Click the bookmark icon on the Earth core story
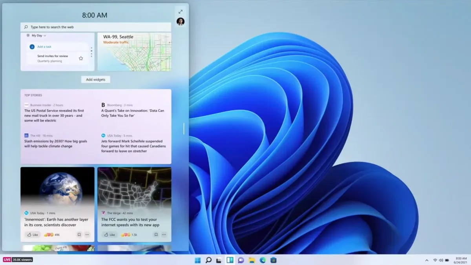This screenshot has height=265, width=471. pyautogui.click(x=78, y=234)
